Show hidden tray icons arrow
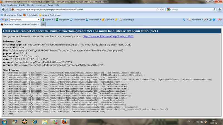Viewport: 223px width, 125px height. 194,122
